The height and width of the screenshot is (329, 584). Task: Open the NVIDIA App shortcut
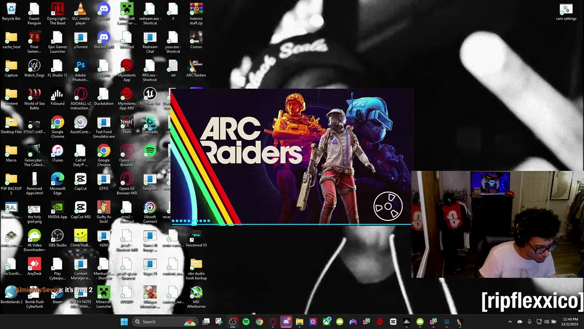coord(57,210)
